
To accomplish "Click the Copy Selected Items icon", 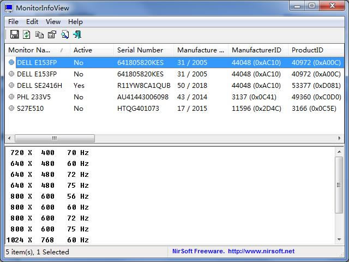I will pyautogui.click(x=39, y=35).
